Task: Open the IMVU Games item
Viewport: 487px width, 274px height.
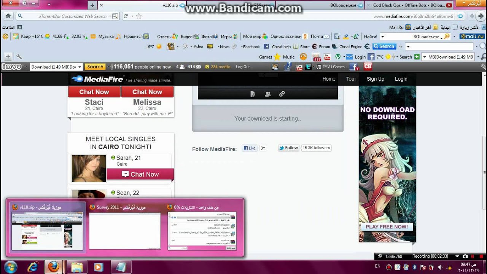Action: tap(329, 67)
